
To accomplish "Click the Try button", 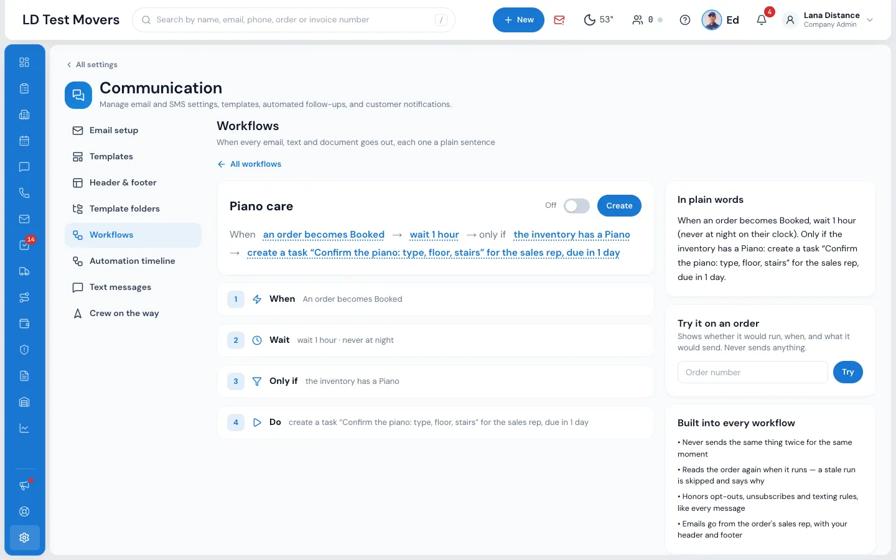I will click(847, 372).
